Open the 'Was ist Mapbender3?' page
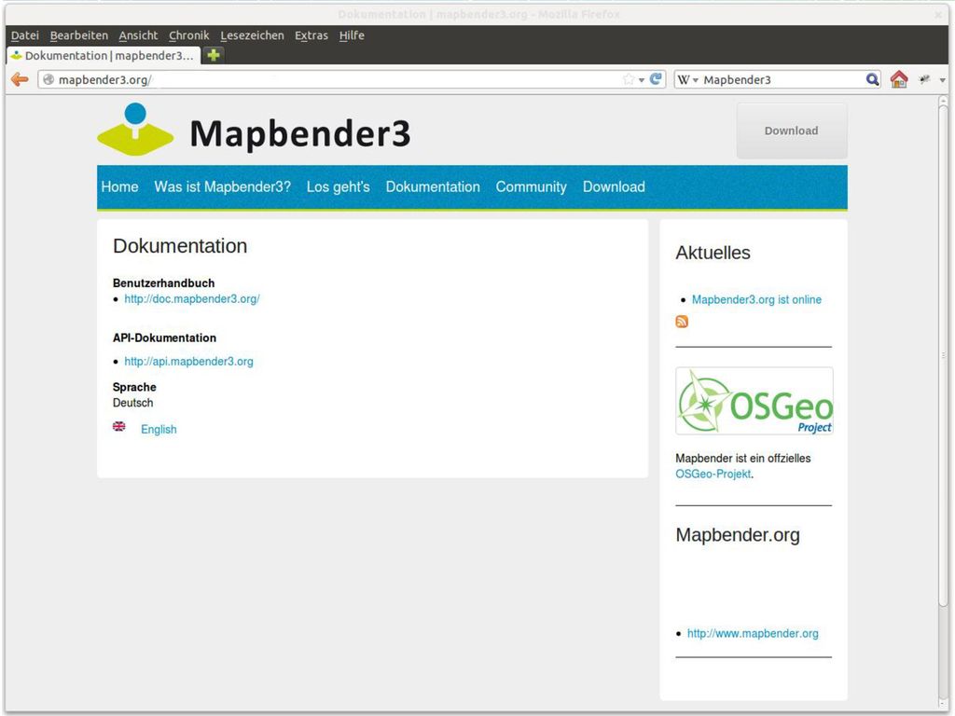Screen dimensions: 955x716 pyautogui.click(x=222, y=186)
